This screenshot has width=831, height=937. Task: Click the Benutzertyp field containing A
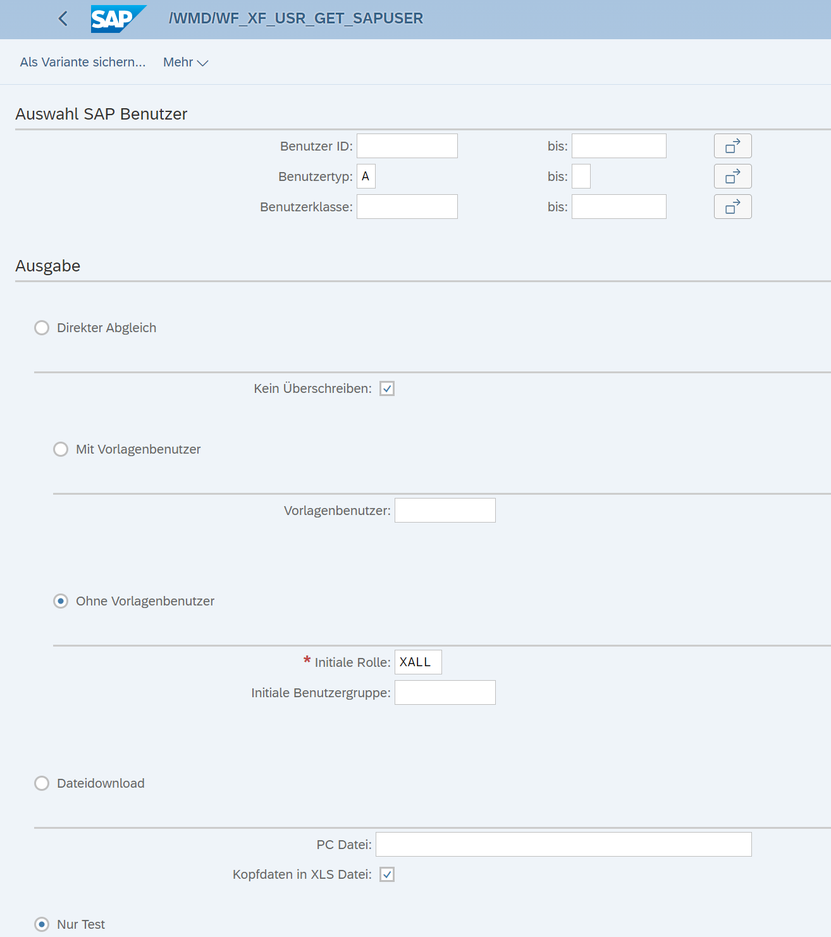366,176
